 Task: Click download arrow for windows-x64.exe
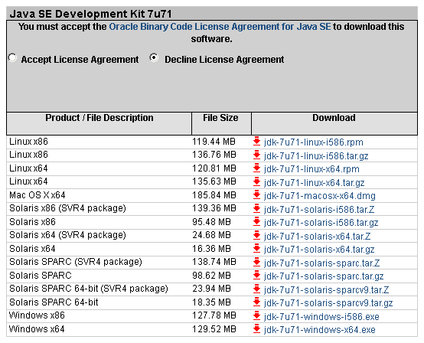point(256,329)
